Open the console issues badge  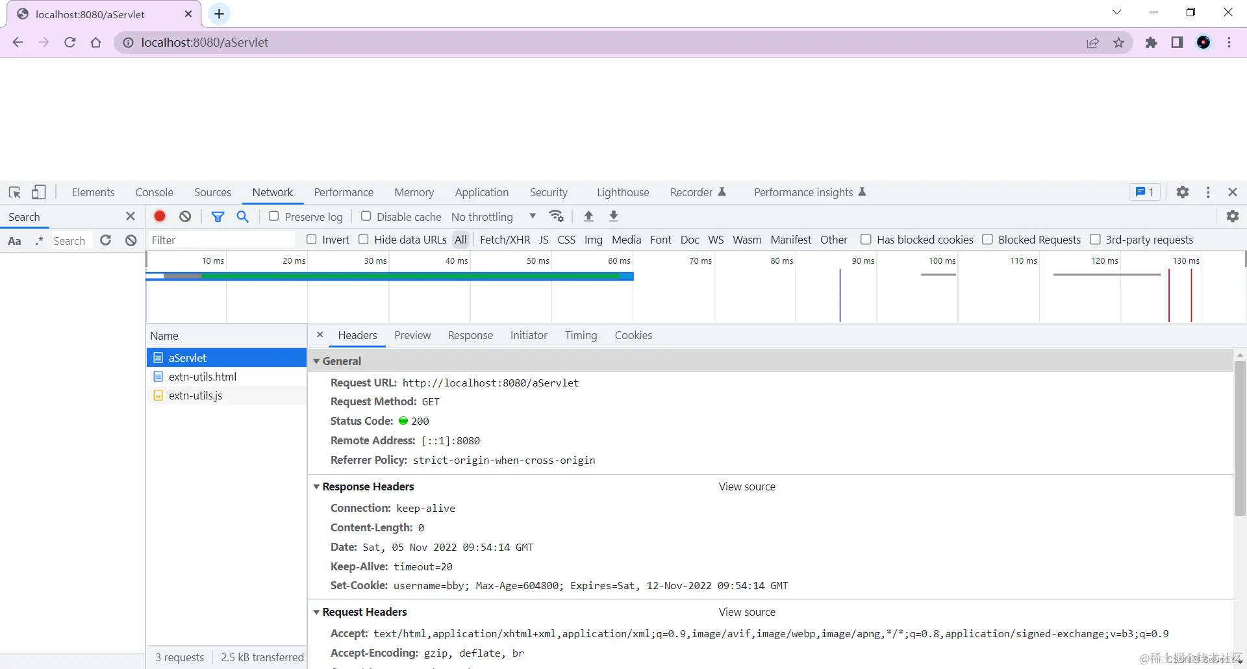click(1144, 192)
